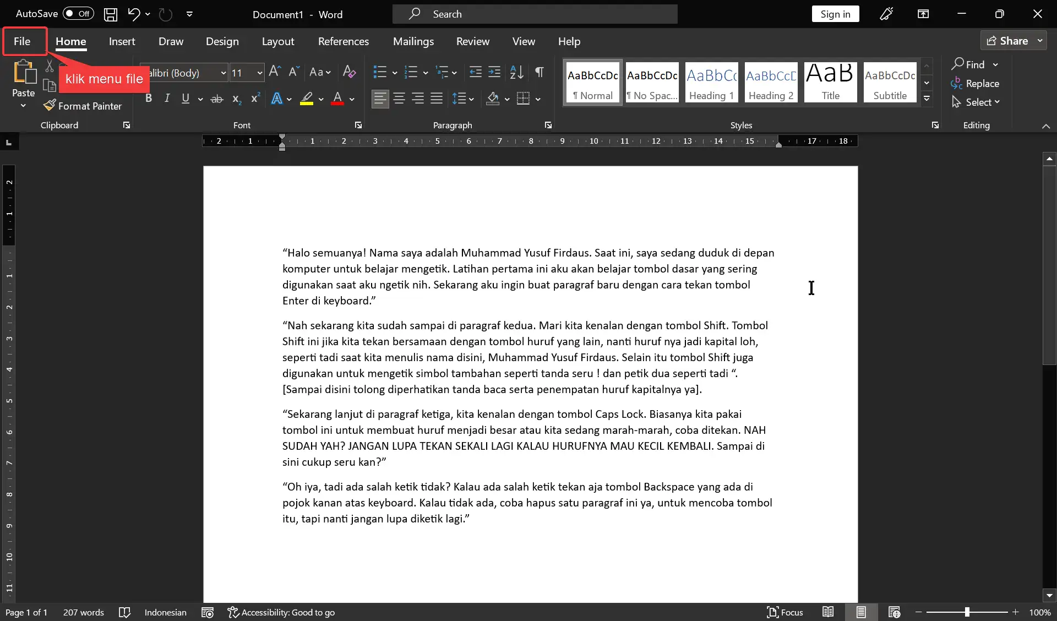Apply the Heading 1 style
Viewport: 1057px width, 621px height.
[x=711, y=83]
